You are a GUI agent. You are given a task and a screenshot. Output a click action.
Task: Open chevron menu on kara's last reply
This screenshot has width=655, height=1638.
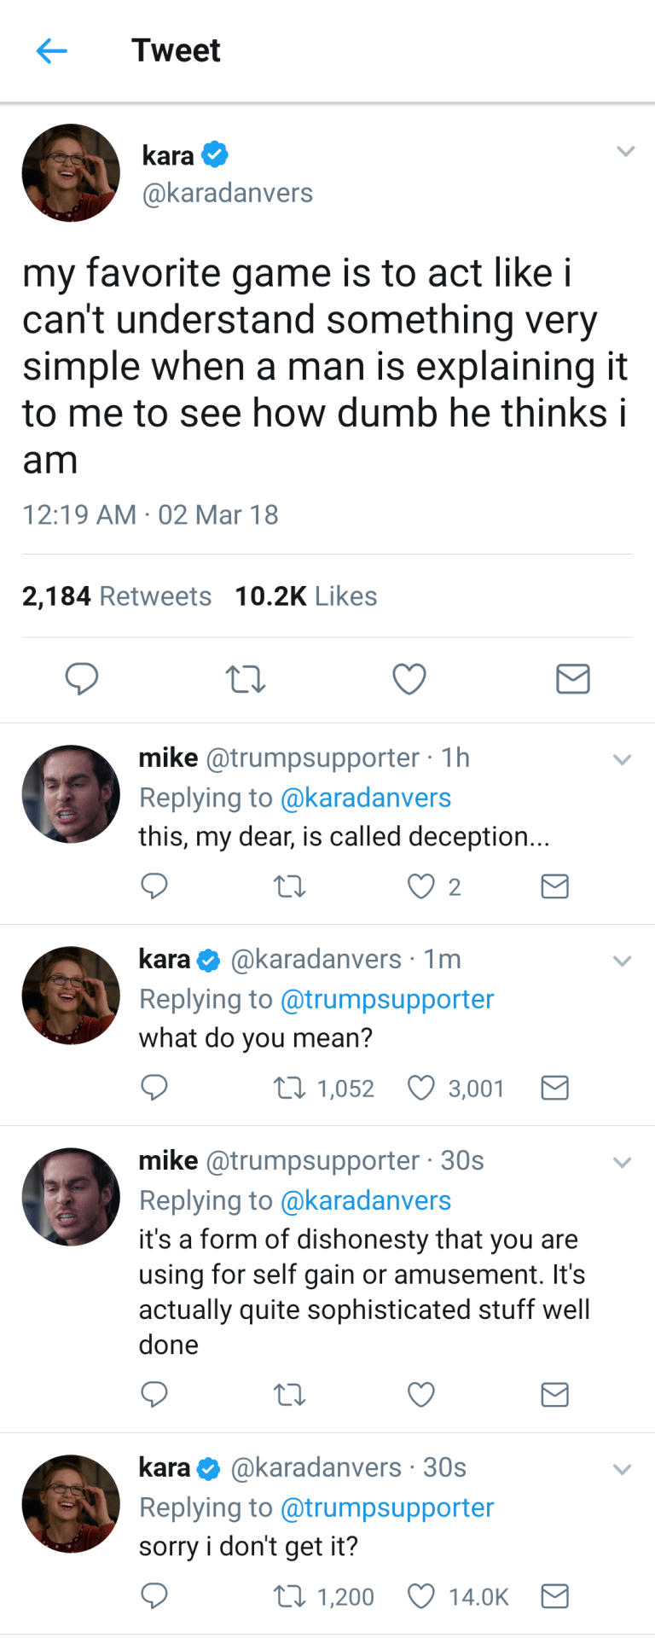623,1469
